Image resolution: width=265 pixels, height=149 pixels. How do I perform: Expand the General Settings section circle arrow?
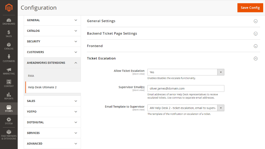pyautogui.click(x=255, y=21)
